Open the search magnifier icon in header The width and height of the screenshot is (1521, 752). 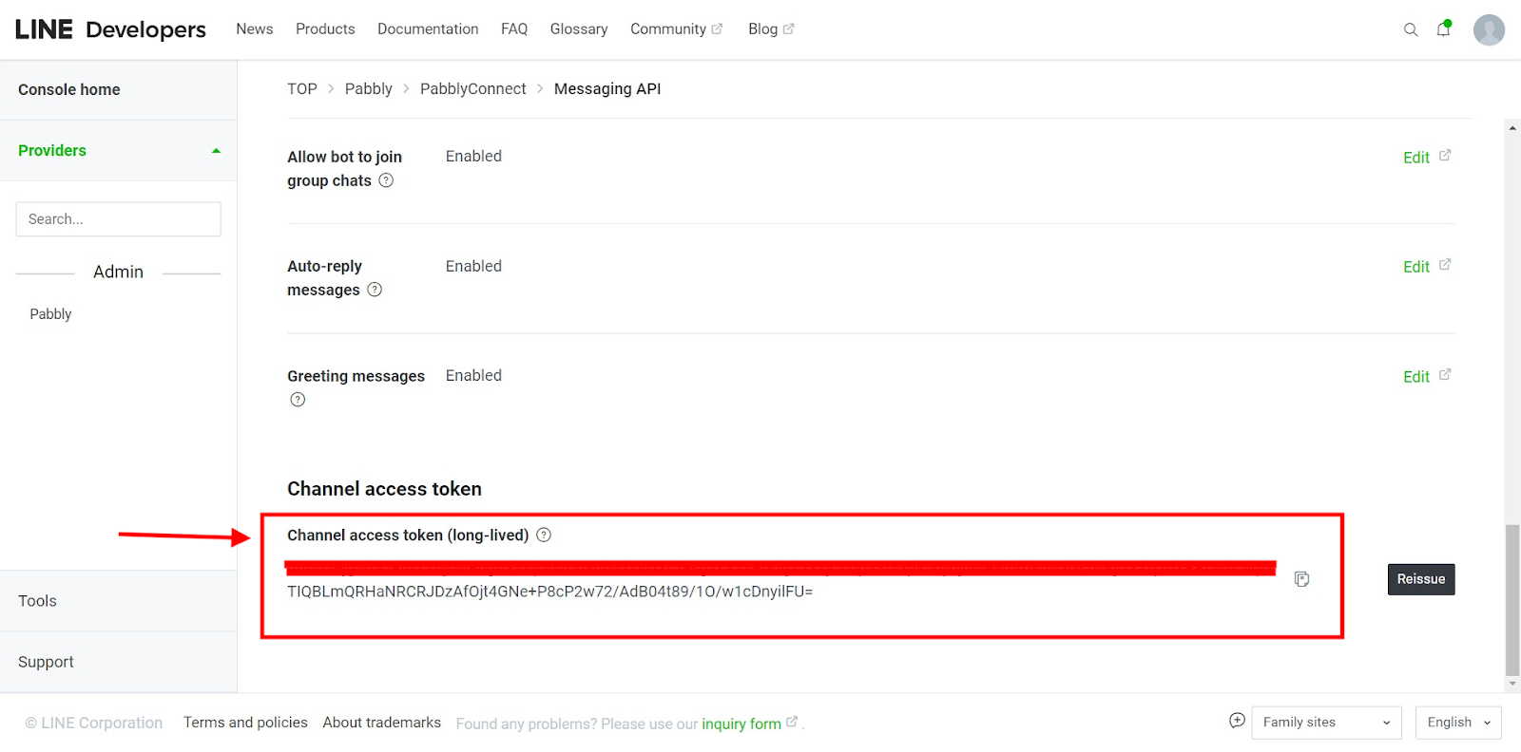(1411, 30)
